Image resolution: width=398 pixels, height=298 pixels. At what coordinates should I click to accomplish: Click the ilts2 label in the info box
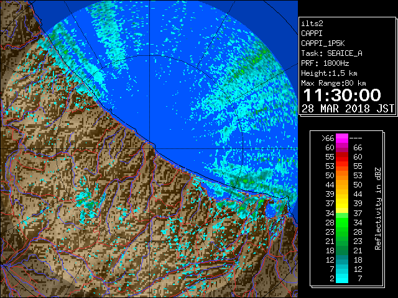(312, 24)
